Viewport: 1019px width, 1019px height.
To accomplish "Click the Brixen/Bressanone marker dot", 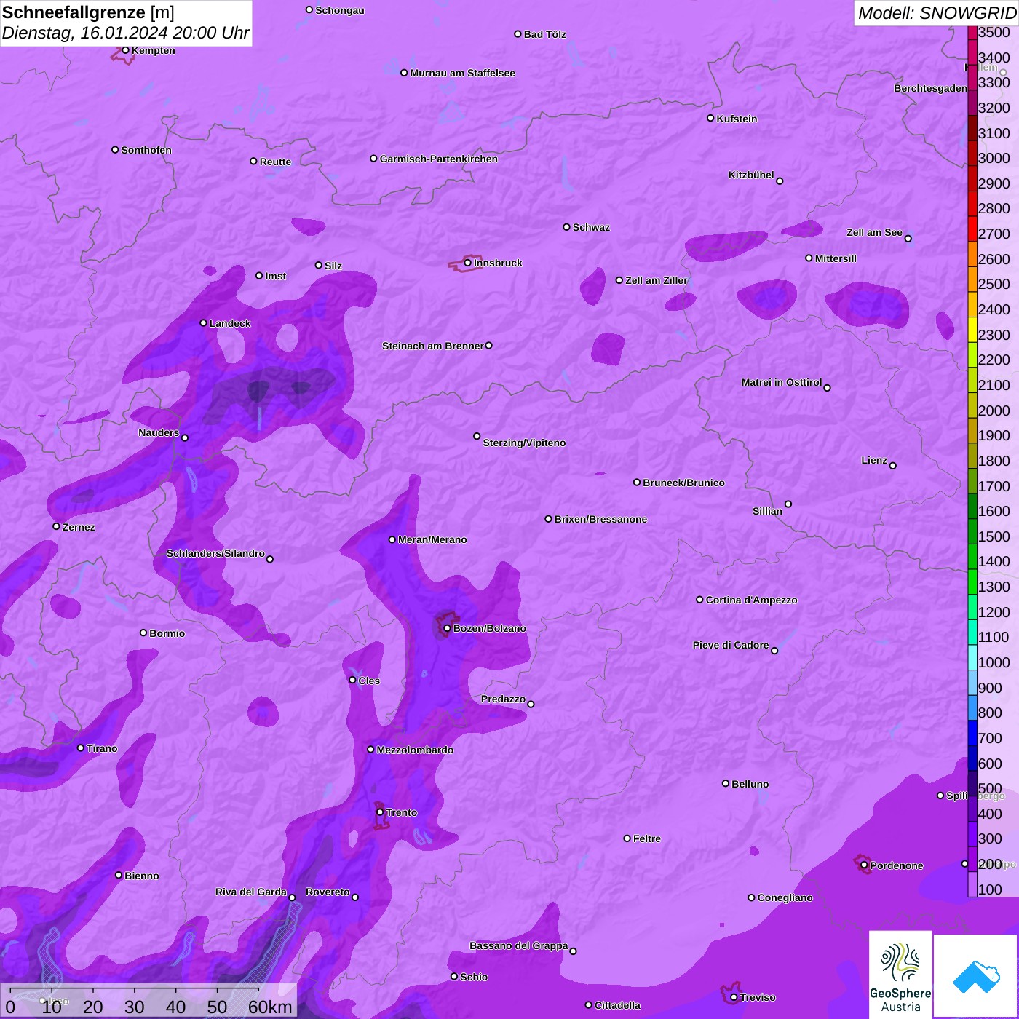I will pos(549,519).
